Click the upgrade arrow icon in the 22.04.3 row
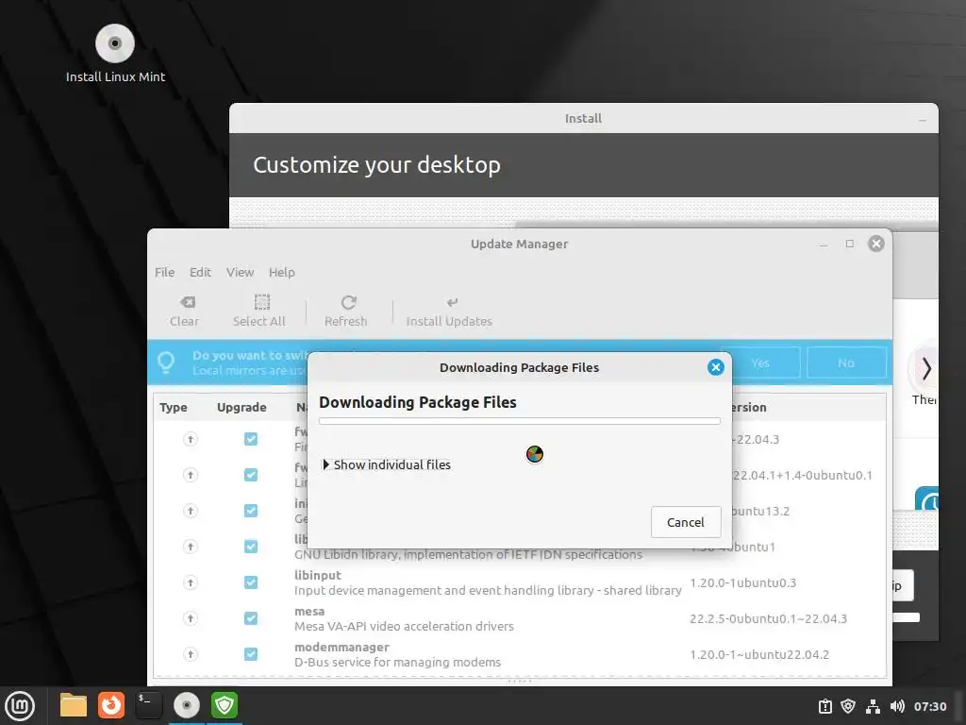Viewport: 966px width, 725px height. tap(191, 439)
